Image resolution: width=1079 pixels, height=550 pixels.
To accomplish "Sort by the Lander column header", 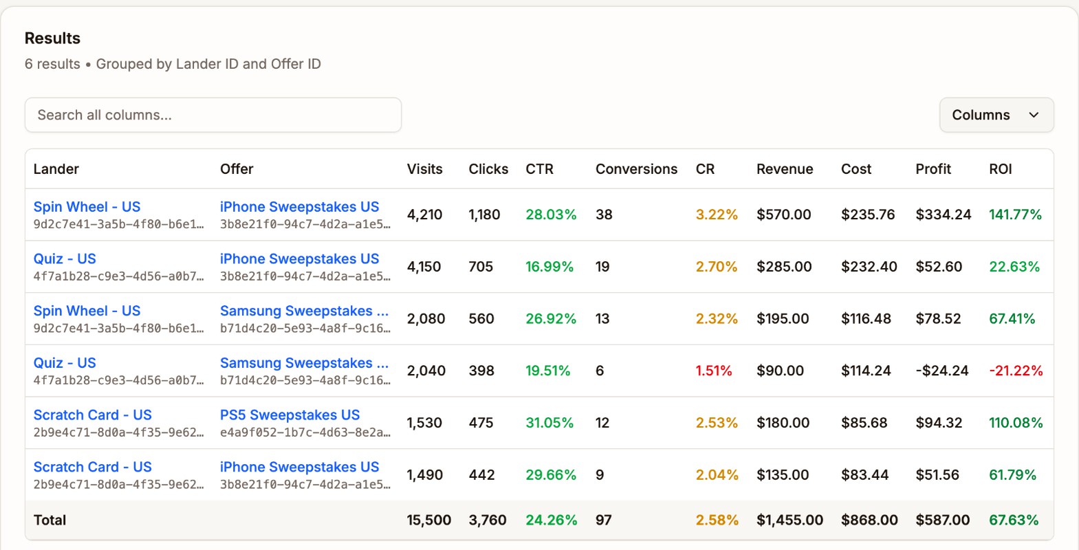I will 56,169.
